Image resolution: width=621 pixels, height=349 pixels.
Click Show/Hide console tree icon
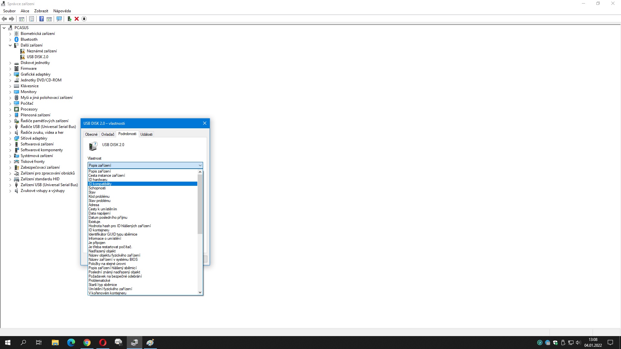point(22,19)
